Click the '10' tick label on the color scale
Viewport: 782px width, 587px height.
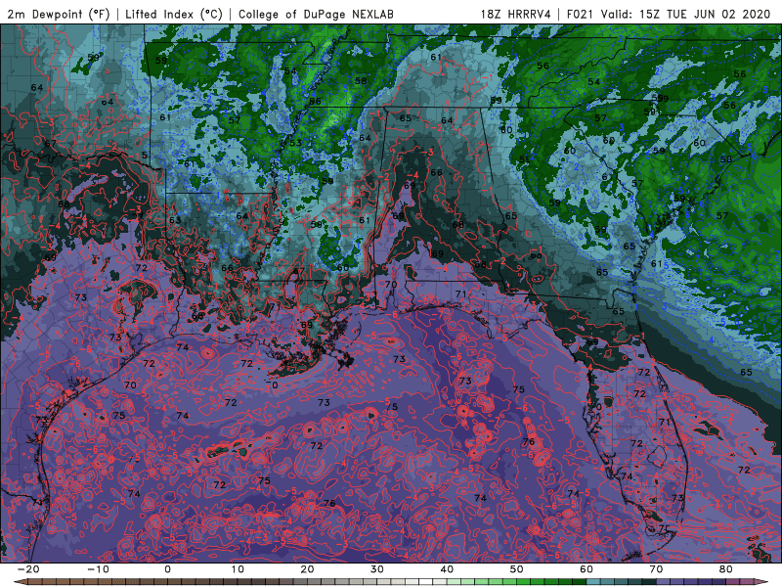click(x=238, y=569)
